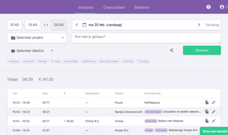Go to previous day arrow

tap(77, 25)
